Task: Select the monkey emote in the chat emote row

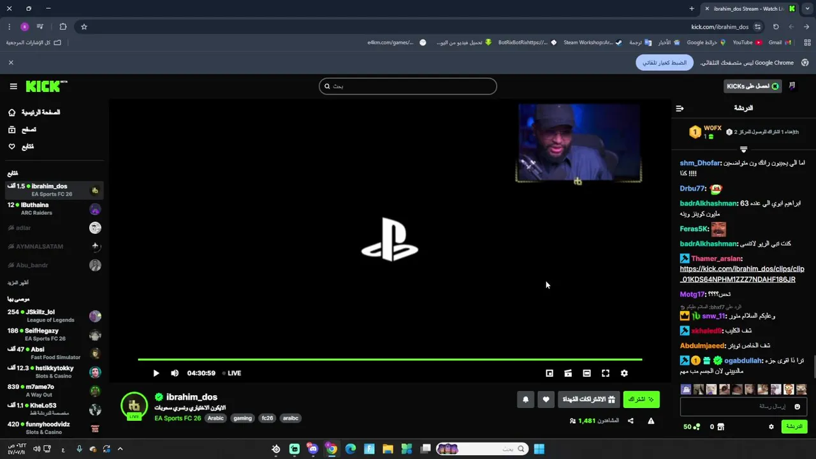Action: 789,390
